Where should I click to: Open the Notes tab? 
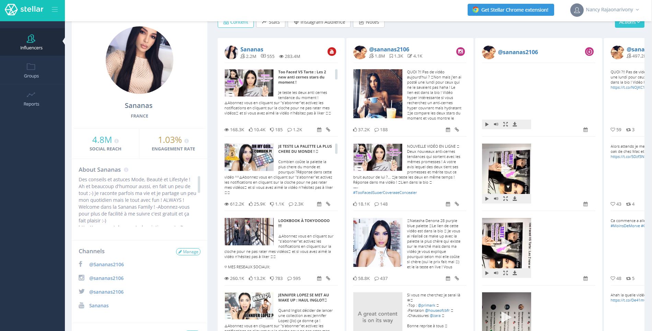pyautogui.click(x=369, y=22)
